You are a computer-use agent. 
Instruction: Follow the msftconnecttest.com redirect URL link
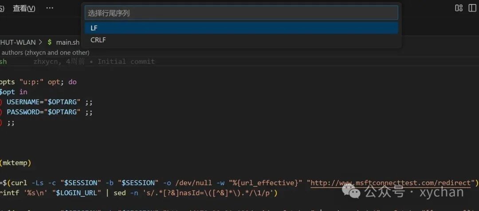[x=390, y=183]
